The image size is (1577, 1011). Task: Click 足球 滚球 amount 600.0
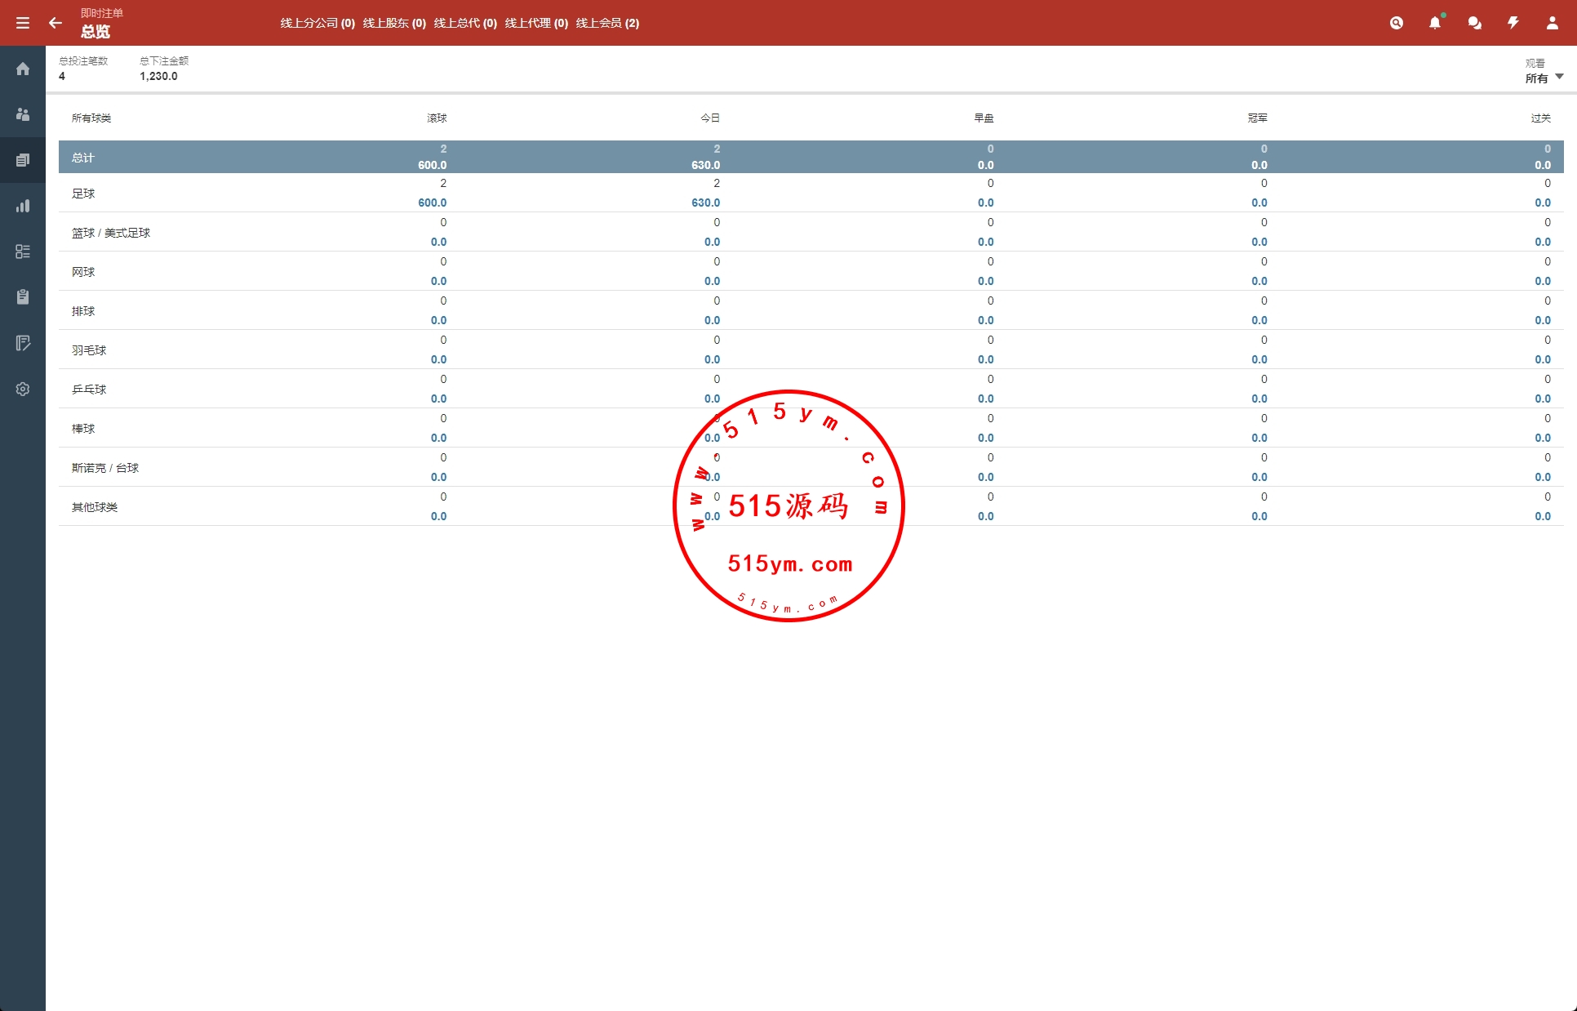pos(432,203)
